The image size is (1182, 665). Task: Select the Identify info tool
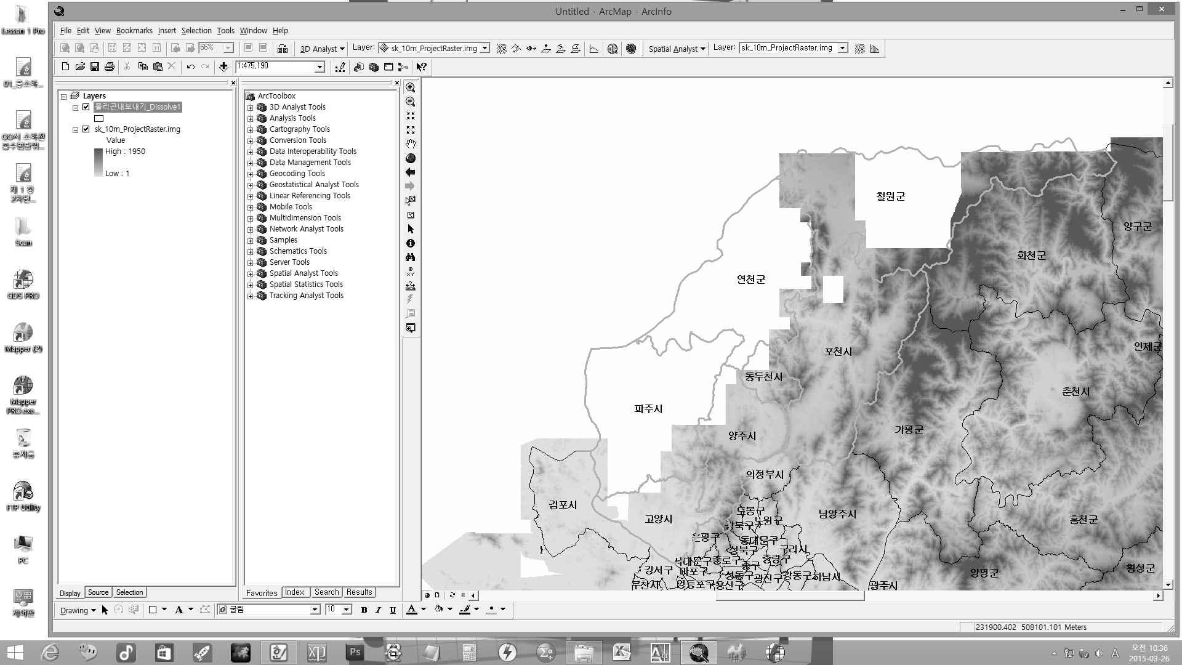tap(411, 243)
